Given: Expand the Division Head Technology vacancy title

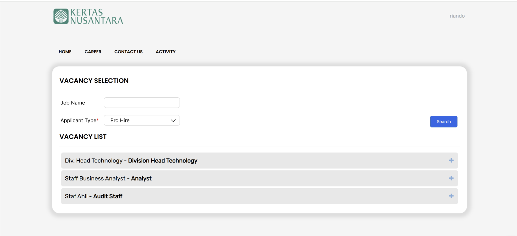Looking at the screenshot, I should coord(131,161).
